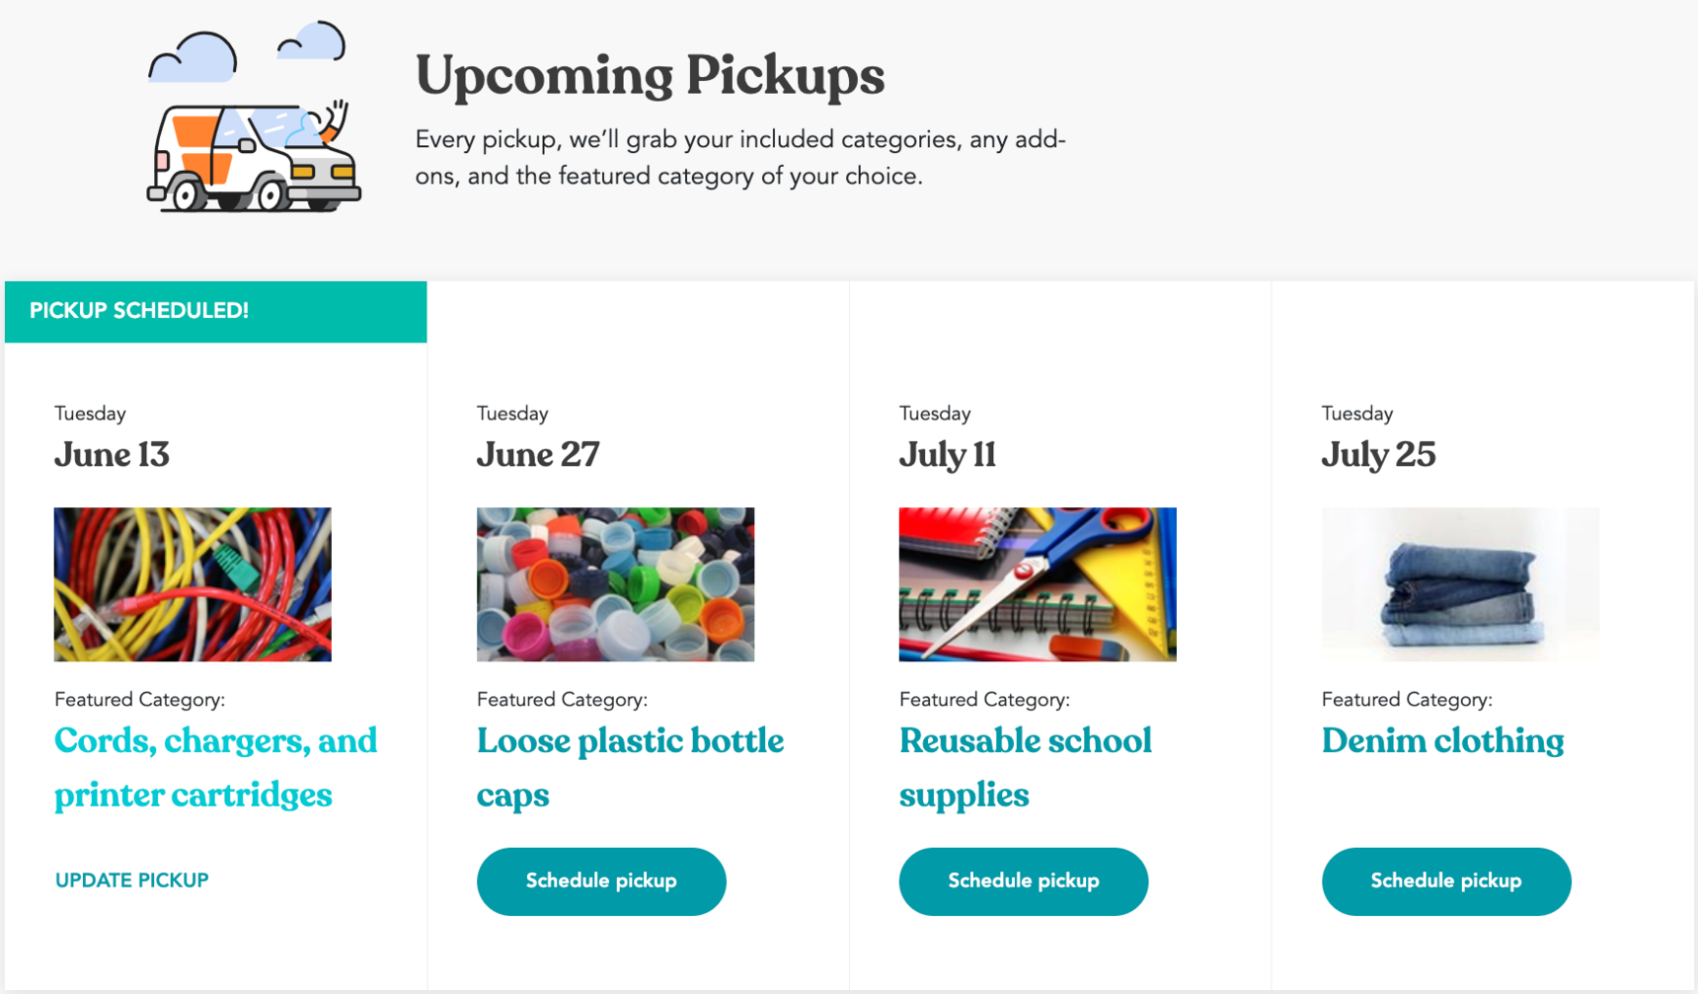Select the July 25 date heading
Viewport: 1698px width, 994px height.
click(x=1378, y=454)
